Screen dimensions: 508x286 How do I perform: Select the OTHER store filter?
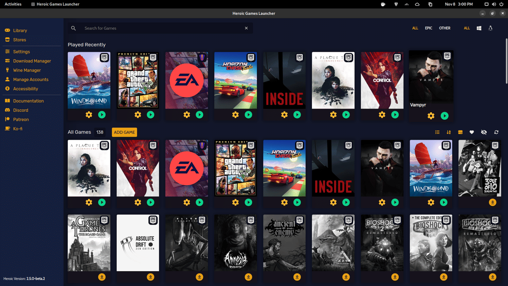tap(444, 28)
